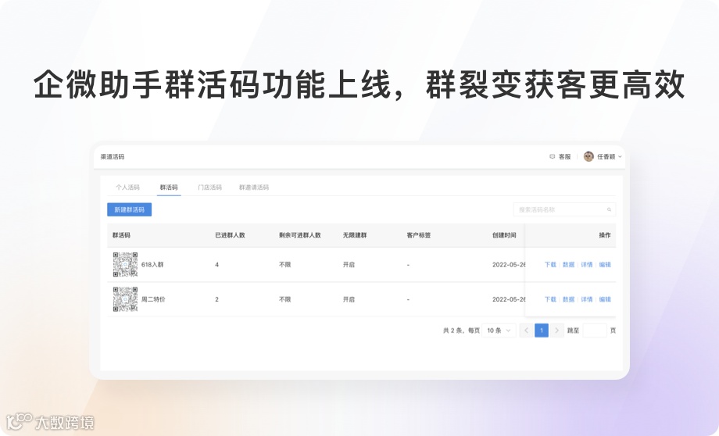Click 不限 in the 周二特价 row
The image size is (719, 436).
point(284,299)
